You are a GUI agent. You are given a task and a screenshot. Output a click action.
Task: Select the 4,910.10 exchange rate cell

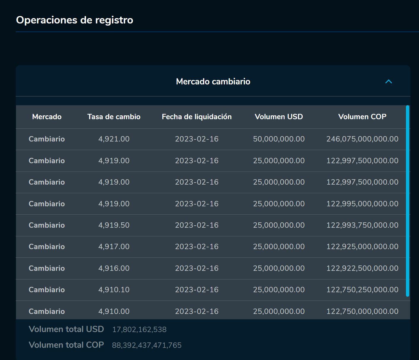[114, 290]
